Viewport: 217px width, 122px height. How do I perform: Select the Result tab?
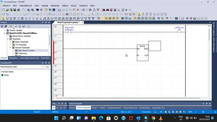(x=72, y=108)
